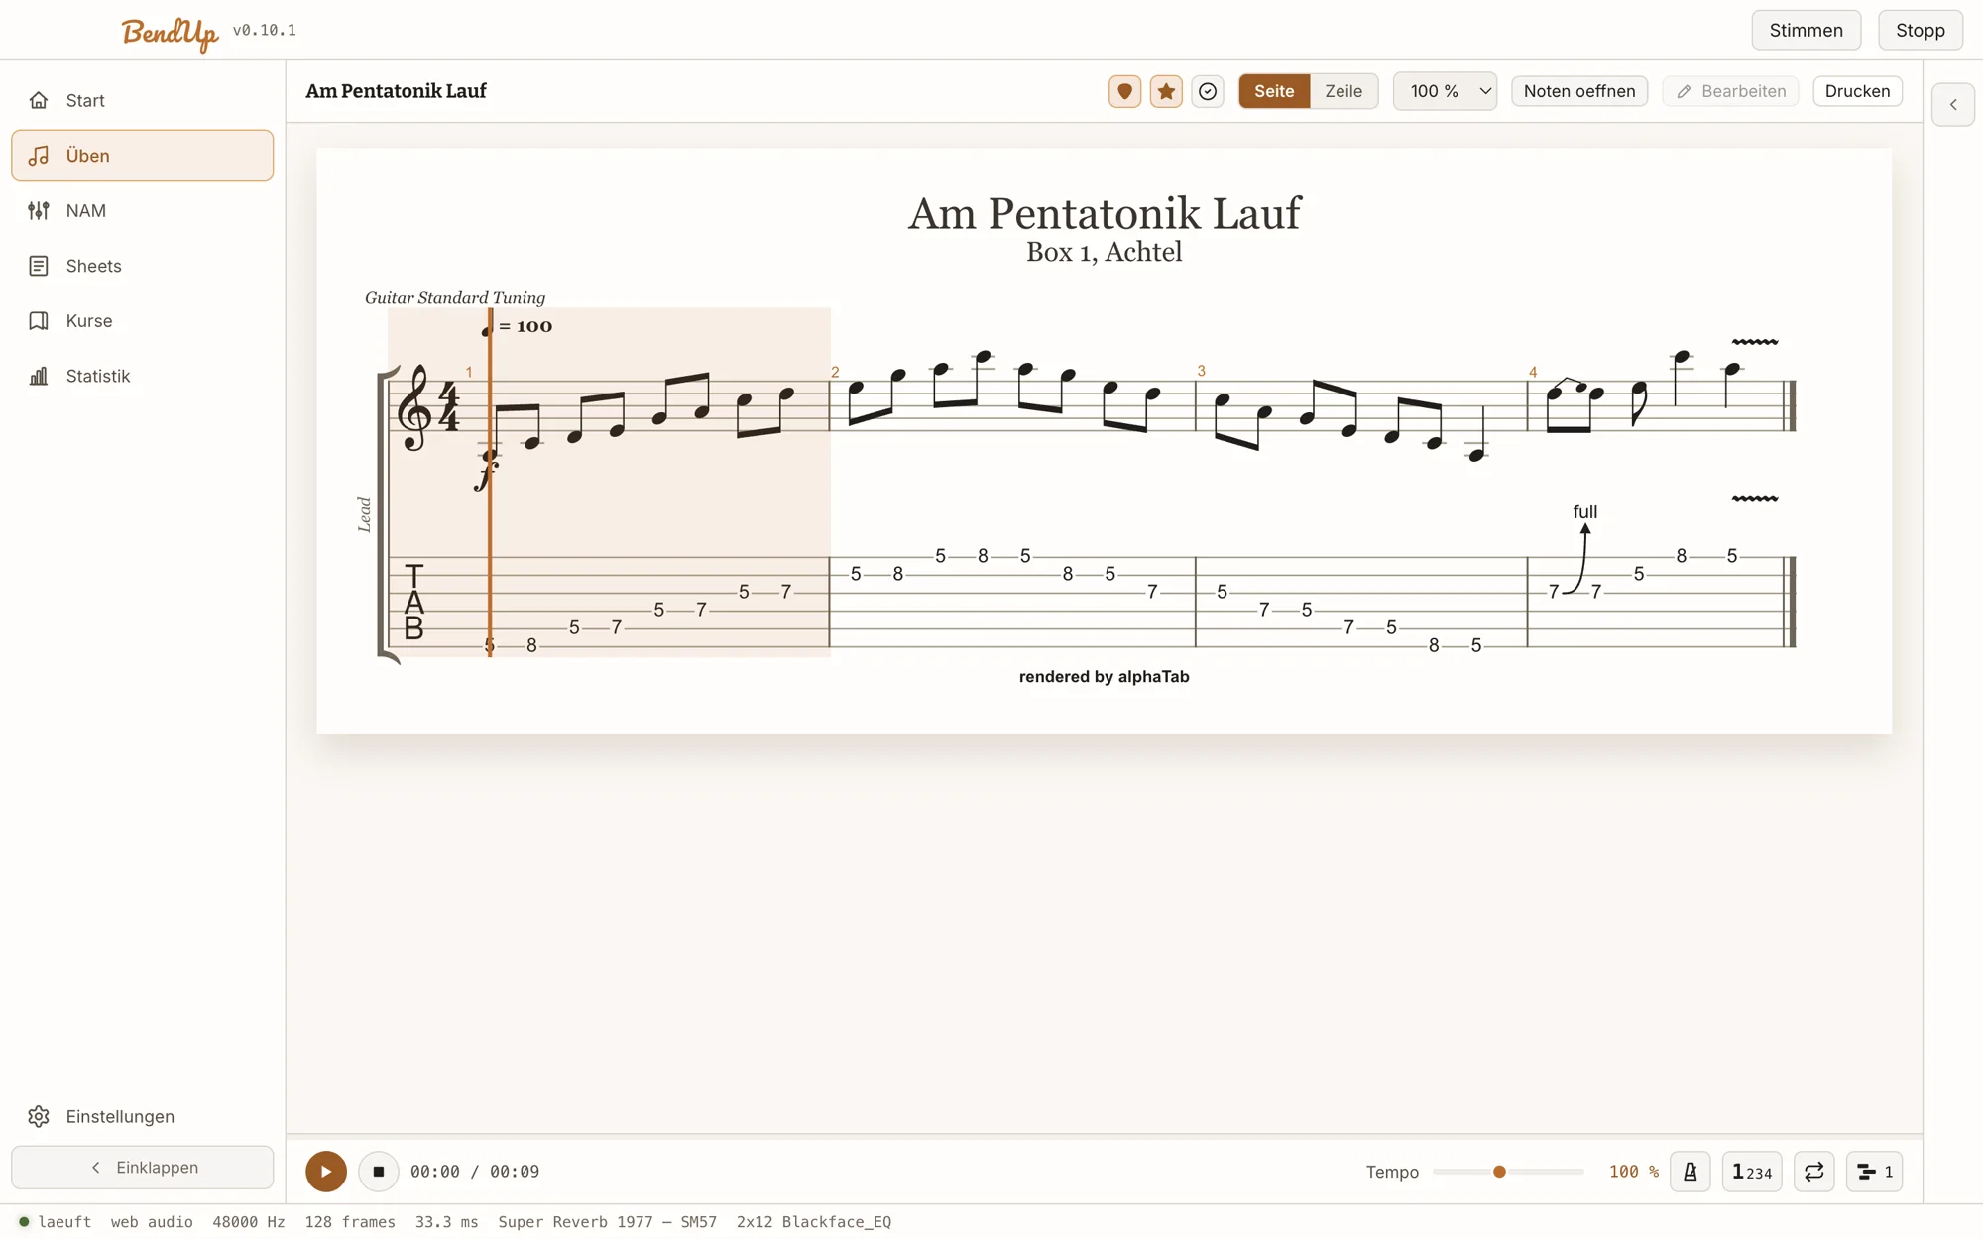The height and width of the screenshot is (1239, 1983).
Task: Start playback with the play button
Action: point(326,1172)
